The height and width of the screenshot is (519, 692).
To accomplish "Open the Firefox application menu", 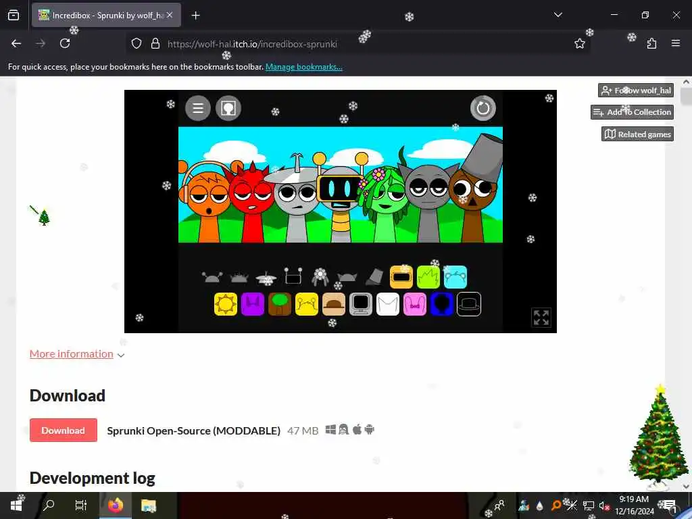I will (x=676, y=43).
